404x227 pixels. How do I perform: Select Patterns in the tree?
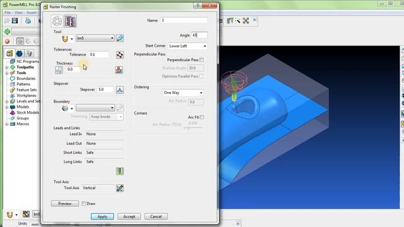(23, 84)
